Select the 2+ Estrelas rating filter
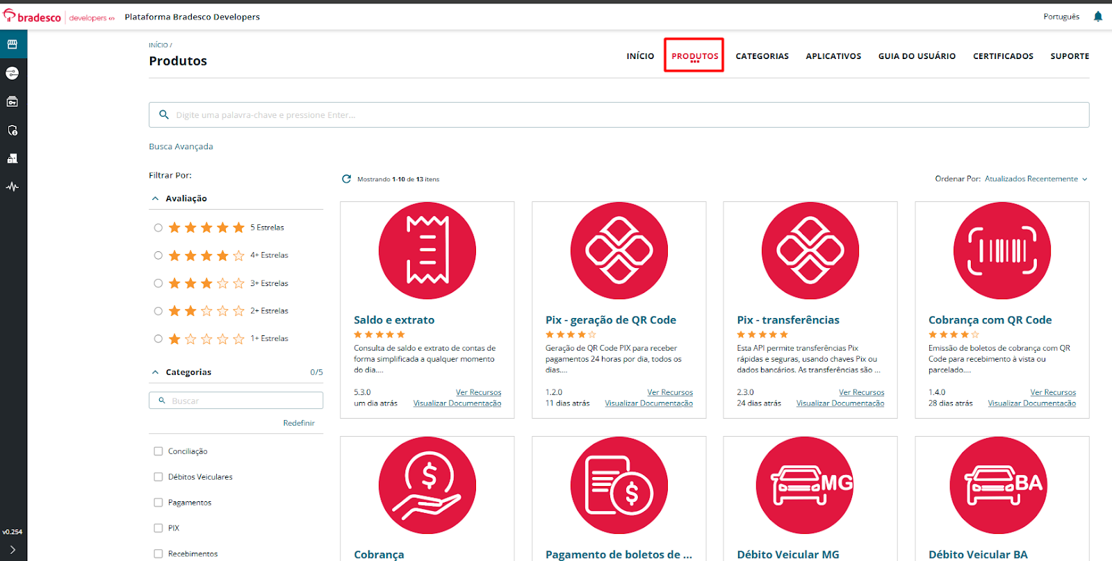 coord(158,311)
